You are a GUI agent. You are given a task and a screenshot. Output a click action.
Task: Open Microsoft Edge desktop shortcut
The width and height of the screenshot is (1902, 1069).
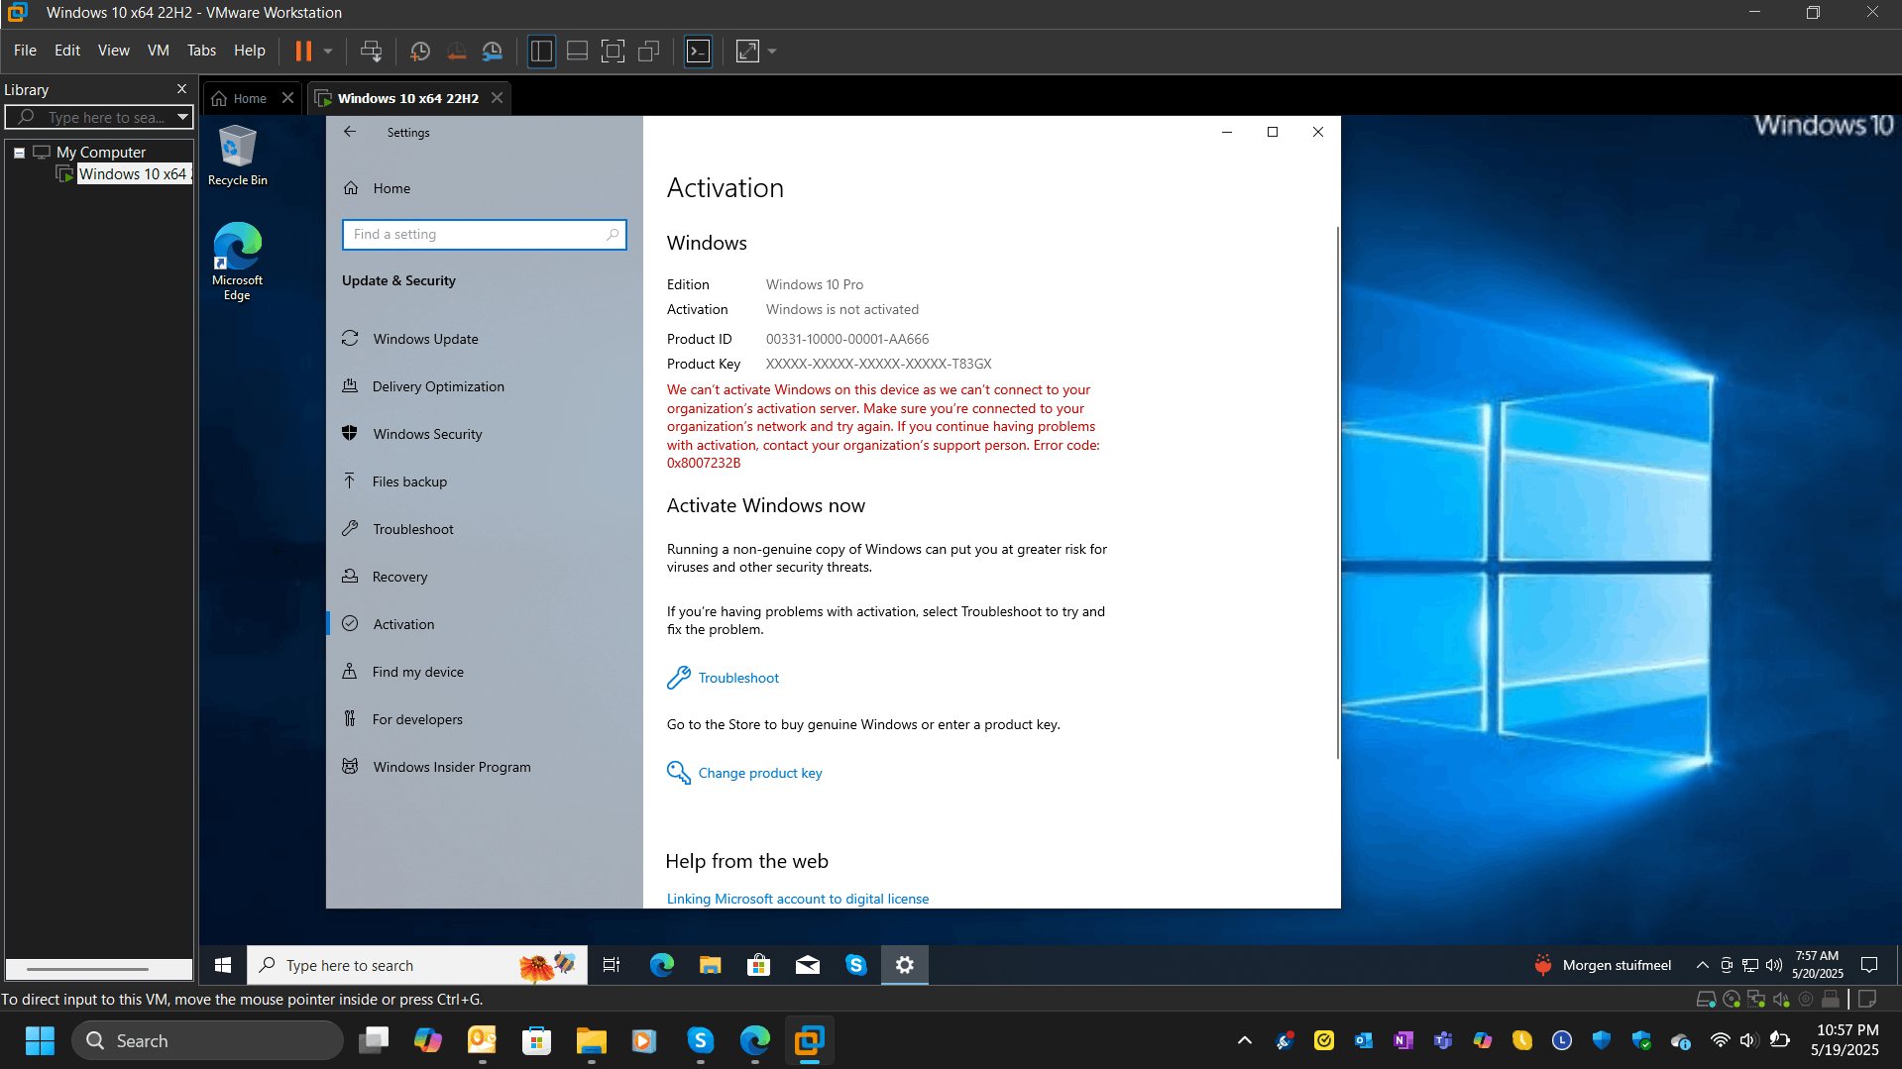click(237, 262)
